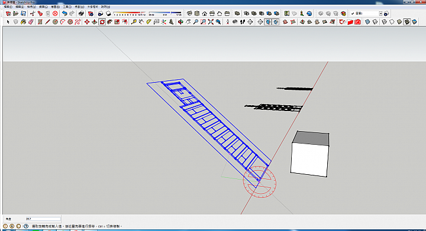Choose the yellow Protractor tool
This screenshot has height=231, width=426.
pyautogui.click(x=149, y=22)
